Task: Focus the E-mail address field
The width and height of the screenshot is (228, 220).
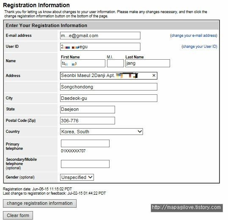Action: click(100, 36)
